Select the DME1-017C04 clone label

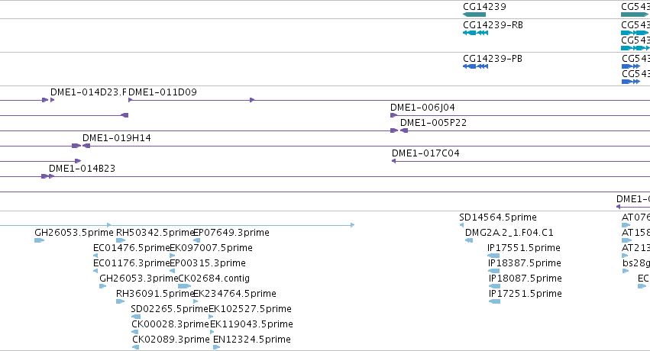click(425, 153)
